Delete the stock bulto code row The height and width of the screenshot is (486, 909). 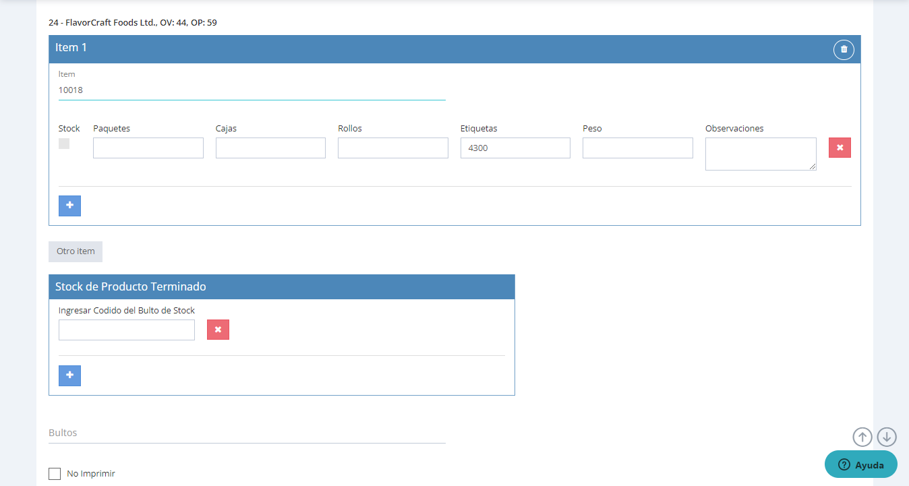click(218, 330)
